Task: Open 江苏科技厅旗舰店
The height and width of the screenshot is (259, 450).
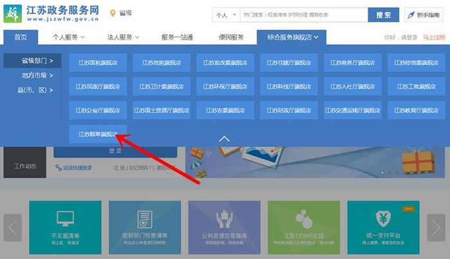Action: click(x=289, y=86)
